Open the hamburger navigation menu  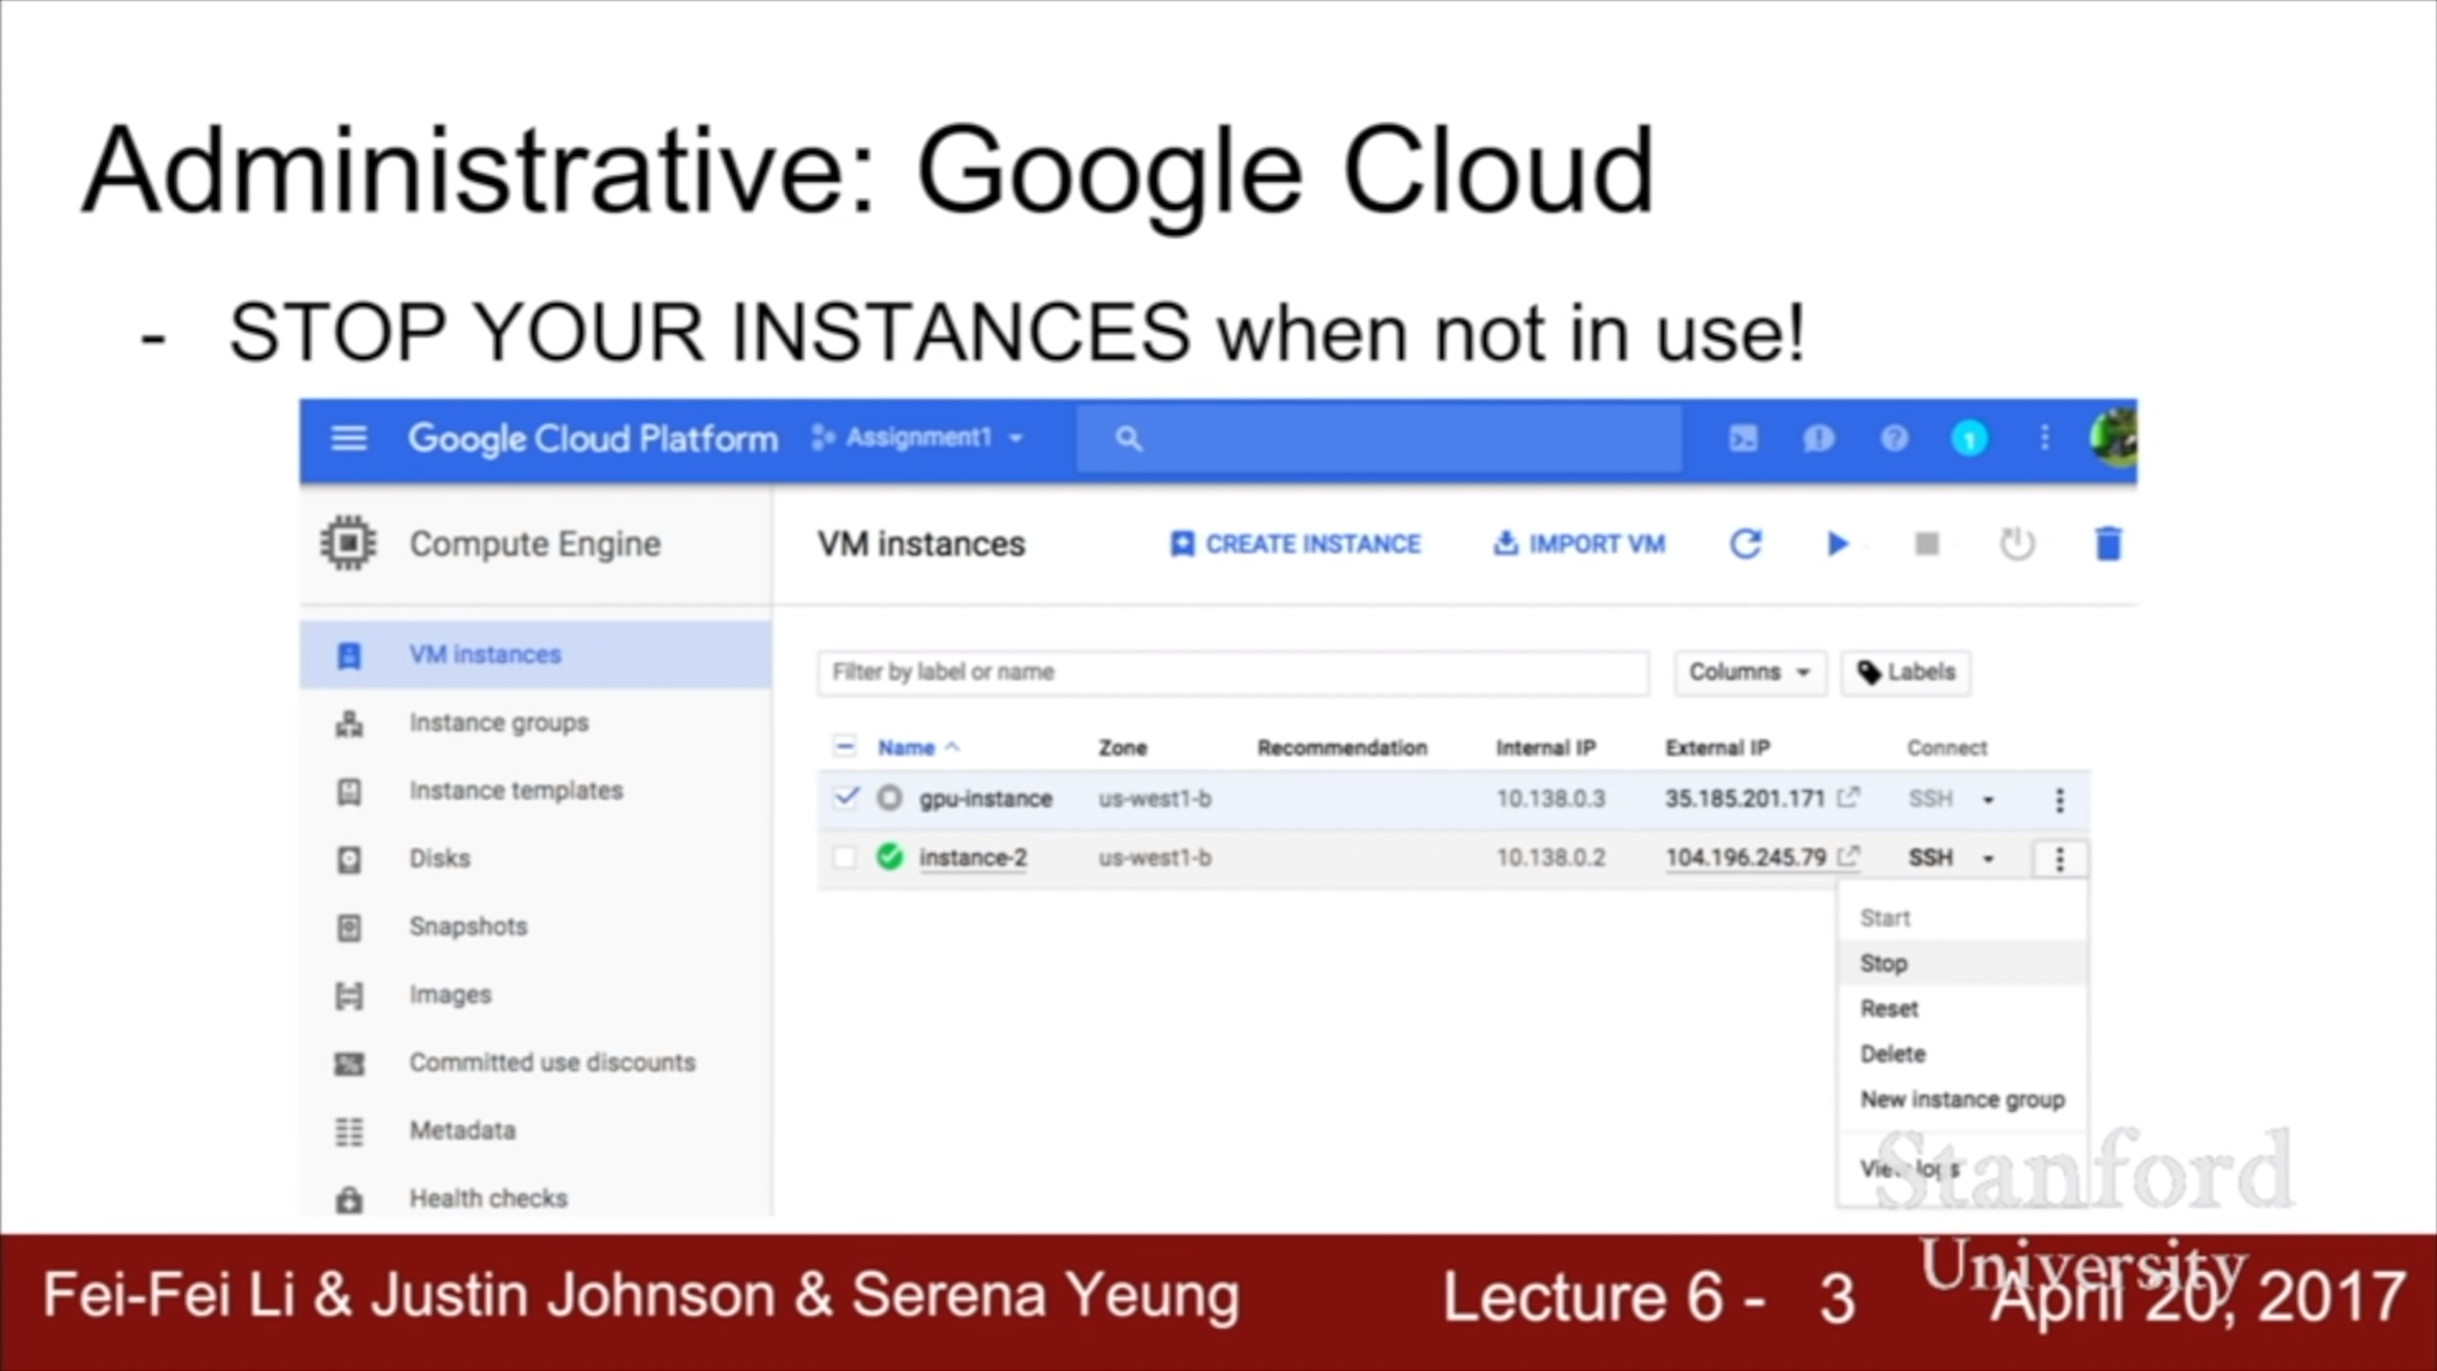click(348, 439)
